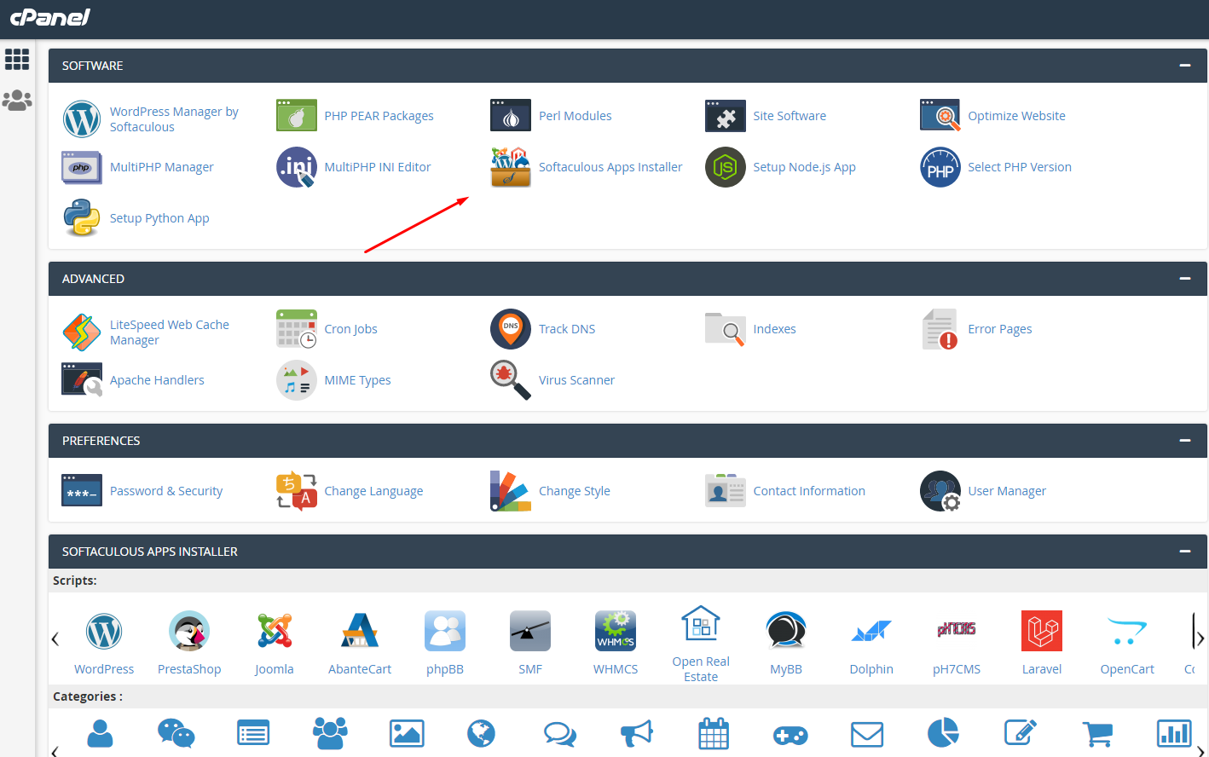This screenshot has width=1209, height=757.
Task: Click the Setup Node.js App icon
Action: coord(725,167)
